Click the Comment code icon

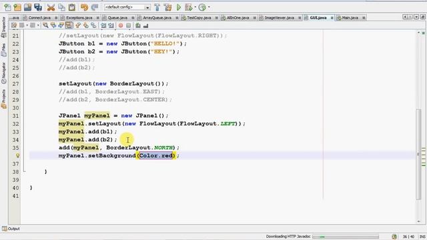[138, 25]
